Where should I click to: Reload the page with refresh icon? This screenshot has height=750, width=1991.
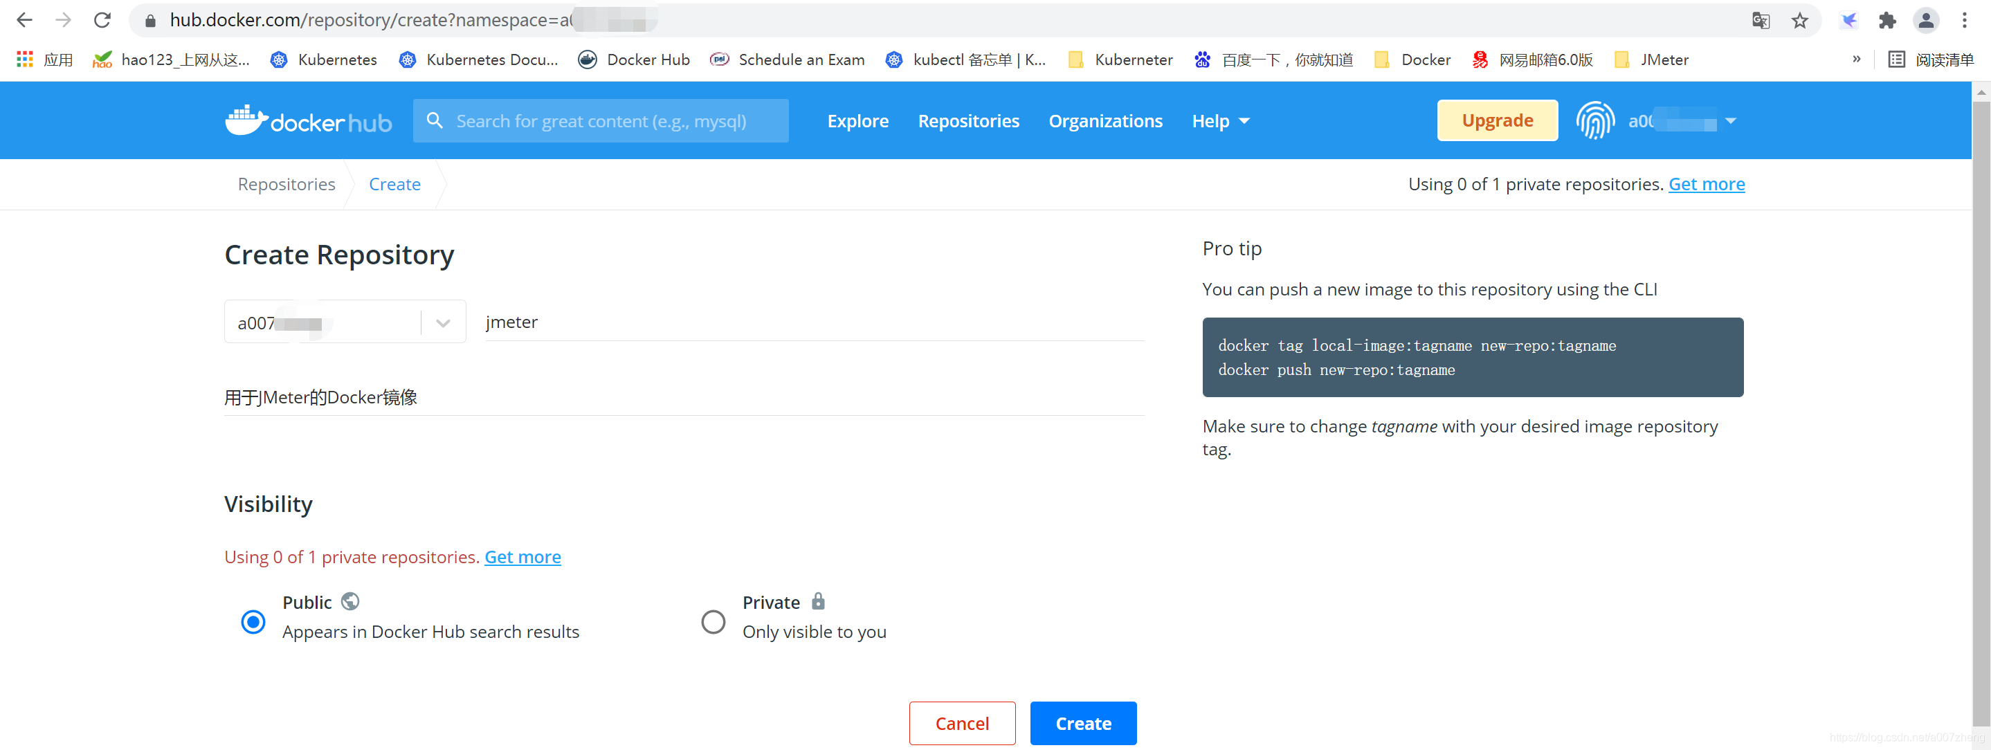coord(102,21)
